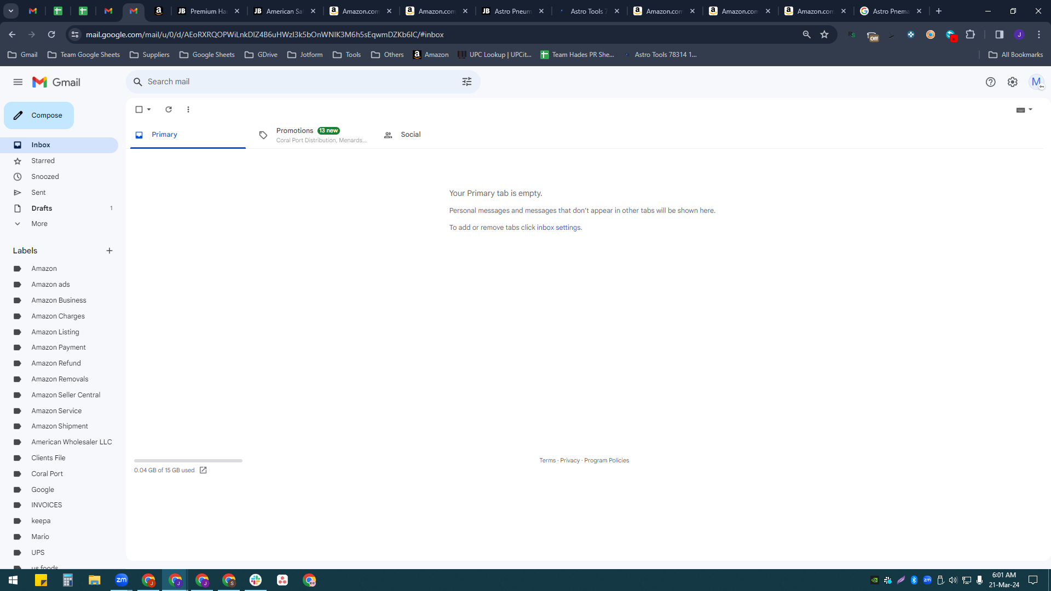Open Chrome side panel icon

1000,34
